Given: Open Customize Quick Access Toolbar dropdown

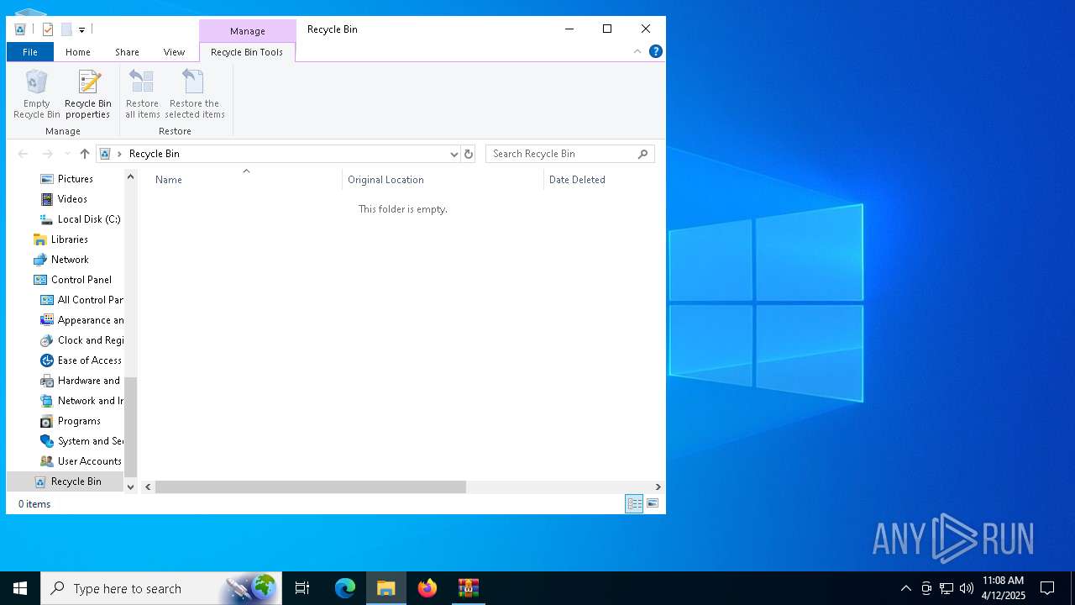Looking at the screenshot, I should tap(81, 29).
